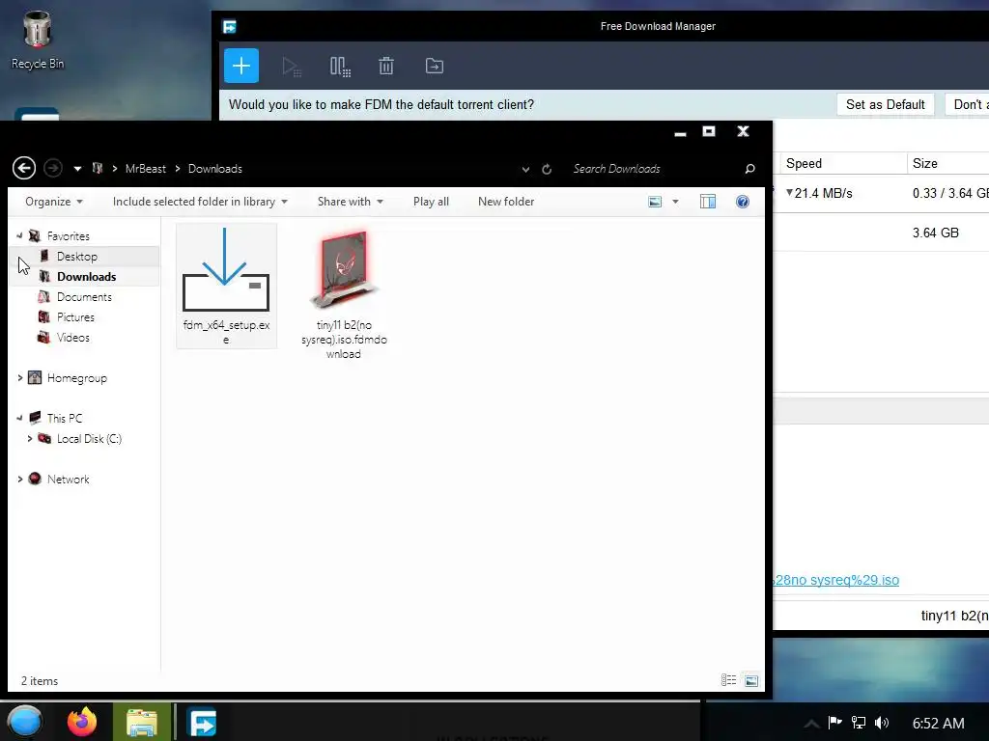989x741 pixels.
Task: Click the Search Downloads field
Action: pyautogui.click(x=656, y=169)
